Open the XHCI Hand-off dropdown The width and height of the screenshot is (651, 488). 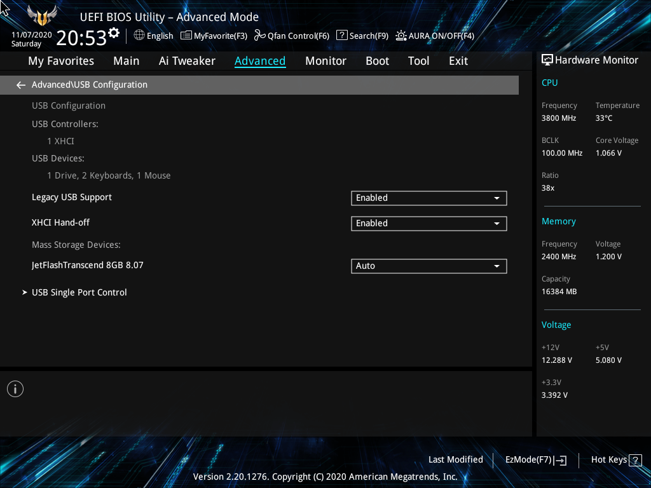click(x=429, y=223)
